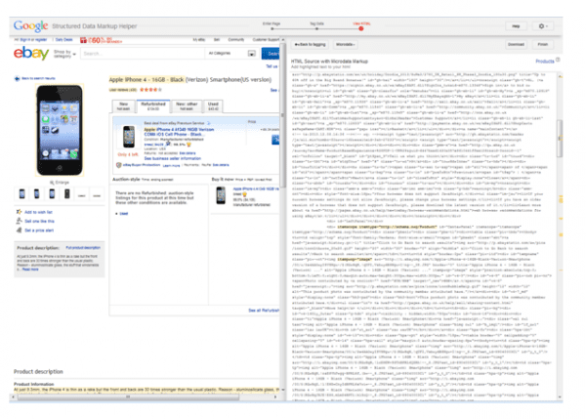Select the Enter Page step marker

272,28
